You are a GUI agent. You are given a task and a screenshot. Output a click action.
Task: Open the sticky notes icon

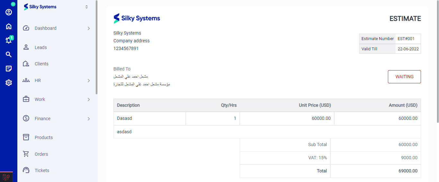(x=9, y=69)
